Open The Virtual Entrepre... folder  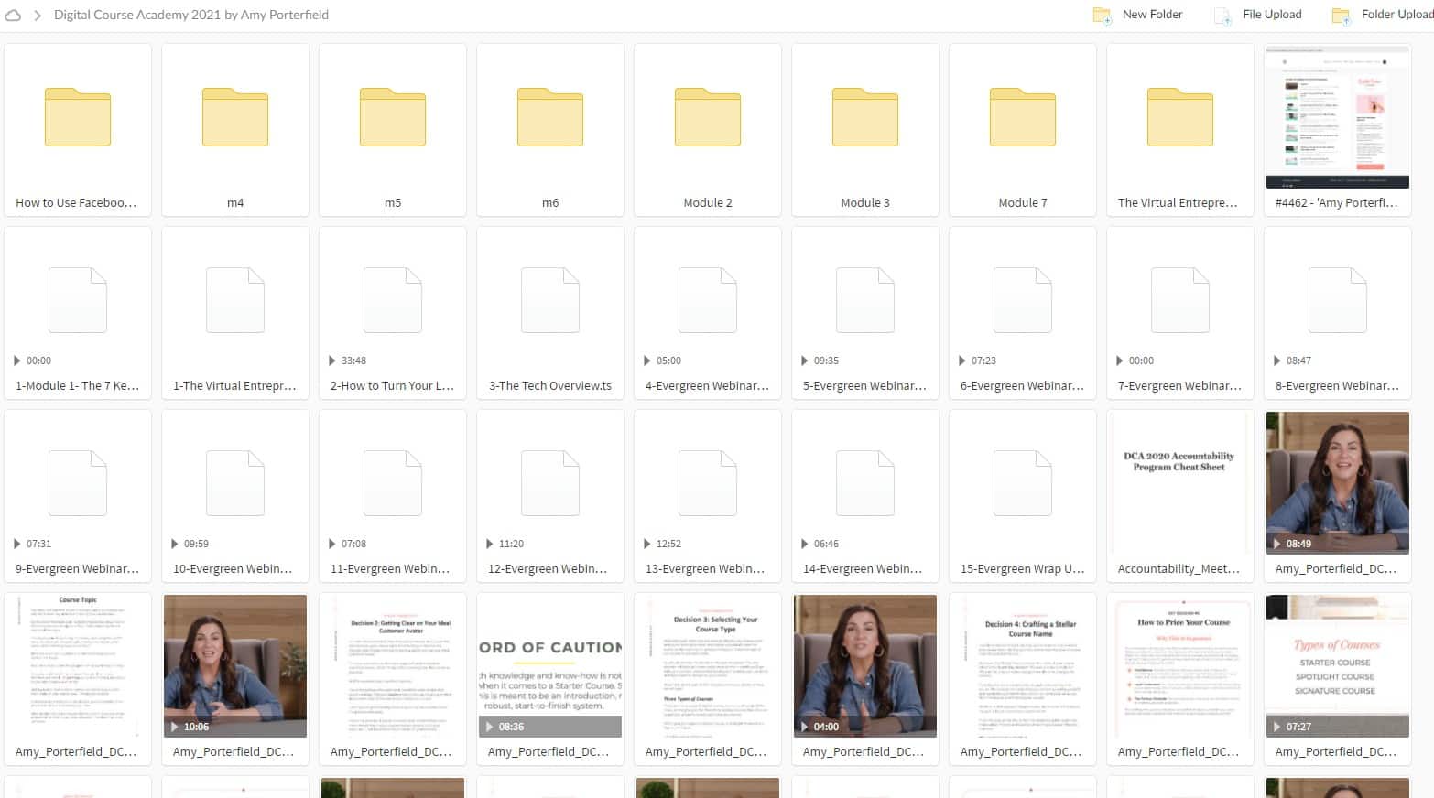pyautogui.click(x=1180, y=130)
